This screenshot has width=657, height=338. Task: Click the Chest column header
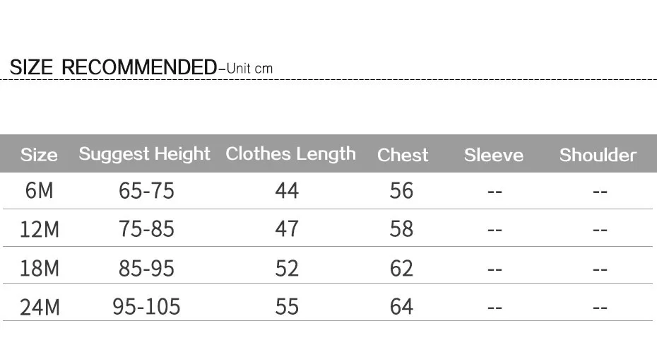coord(403,155)
